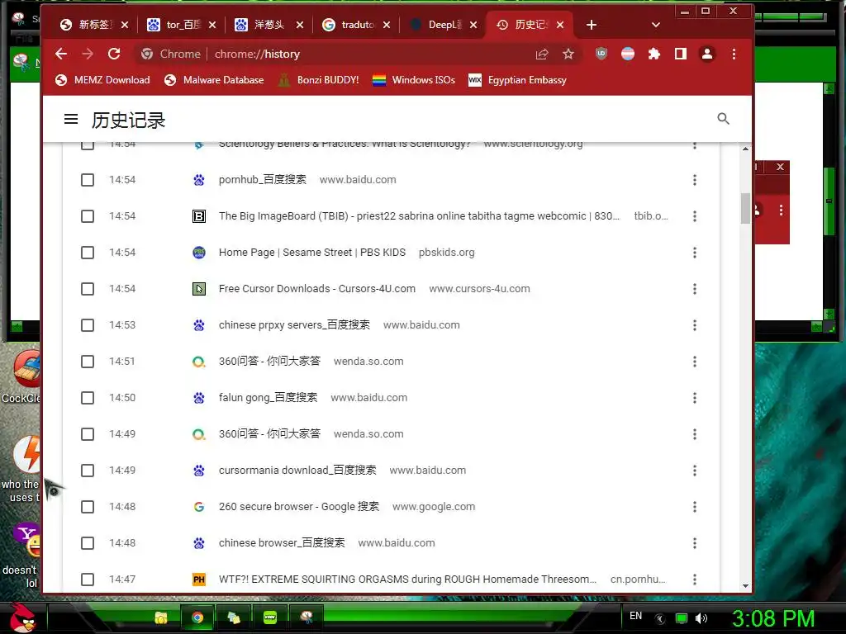The width and height of the screenshot is (846, 634).
Task: Open more actions for Sesame Street entry
Action: click(694, 253)
